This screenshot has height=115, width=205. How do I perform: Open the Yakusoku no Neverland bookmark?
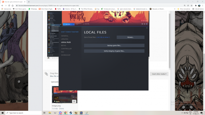tap(157, 9)
